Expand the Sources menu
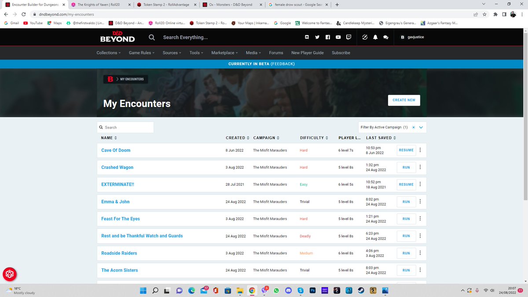528x297 pixels. (x=172, y=53)
